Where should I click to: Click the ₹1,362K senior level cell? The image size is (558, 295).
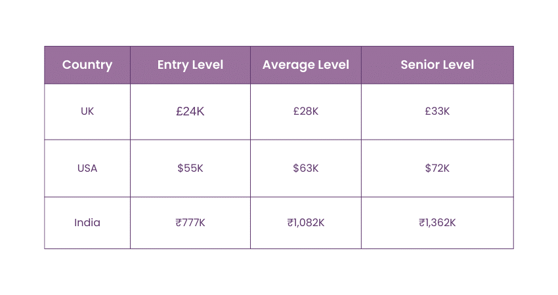[x=437, y=223]
